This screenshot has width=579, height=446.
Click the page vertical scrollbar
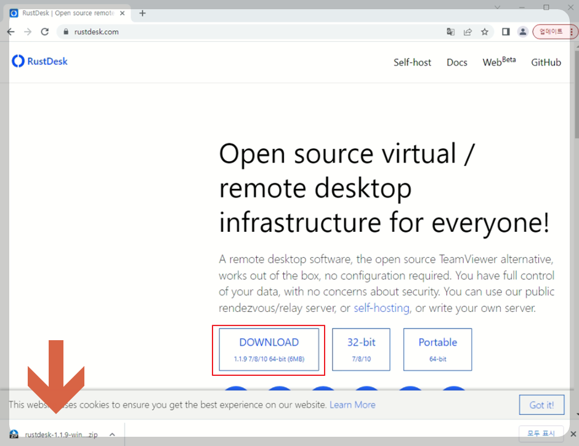coord(577,94)
